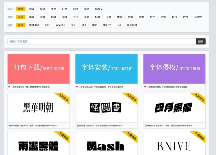This screenshot has height=155, width=216.
Task: Select the 卡通 type filter
Action: click(x=109, y=17)
